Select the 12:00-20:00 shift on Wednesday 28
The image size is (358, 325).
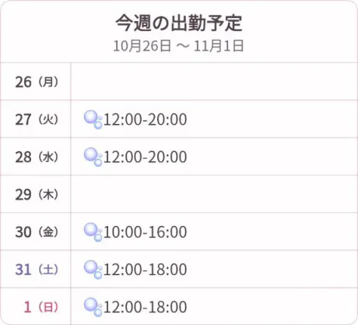(x=145, y=157)
